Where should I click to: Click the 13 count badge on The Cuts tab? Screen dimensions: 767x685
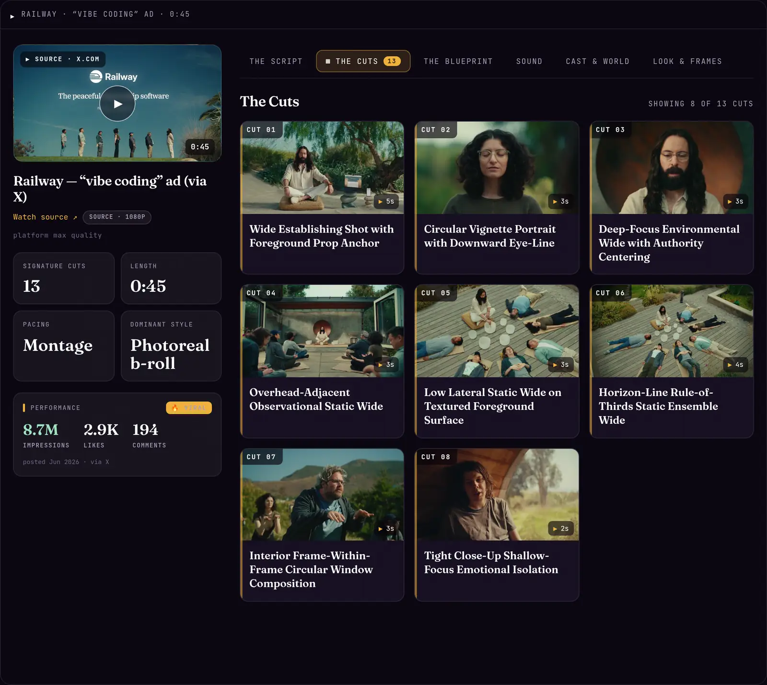click(x=392, y=61)
